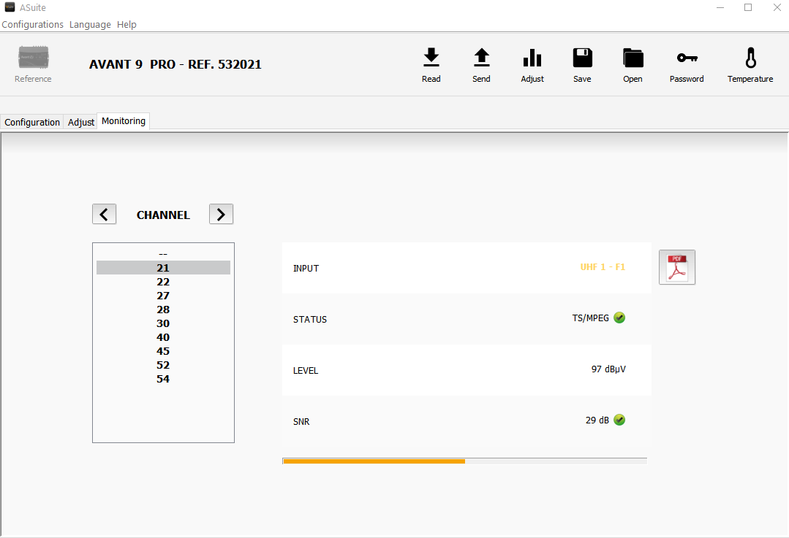Click the 97 dBµV level value

point(608,369)
